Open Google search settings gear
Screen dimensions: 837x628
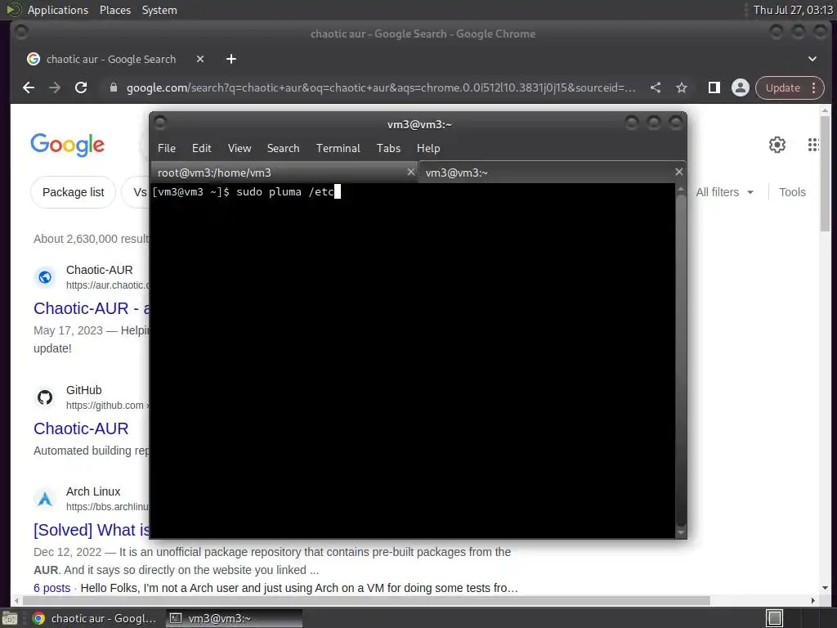point(777,144)
